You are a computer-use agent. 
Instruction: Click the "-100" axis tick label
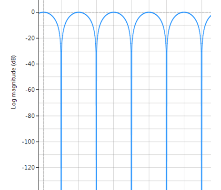click(29, 142)
